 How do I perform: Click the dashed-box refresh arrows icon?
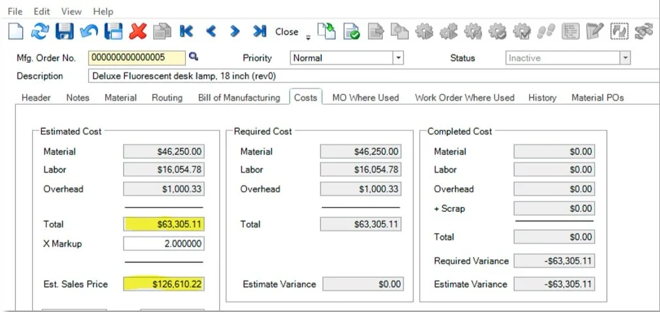click(x=619, y=31)
